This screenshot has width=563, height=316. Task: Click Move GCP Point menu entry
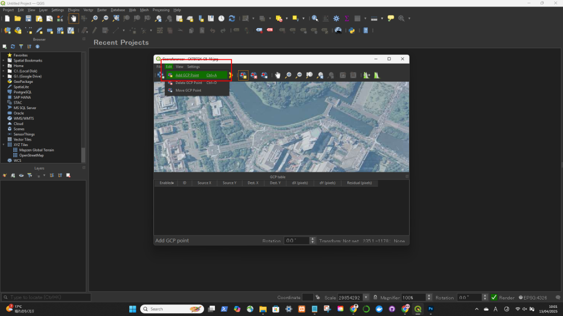tap(188, 90)
